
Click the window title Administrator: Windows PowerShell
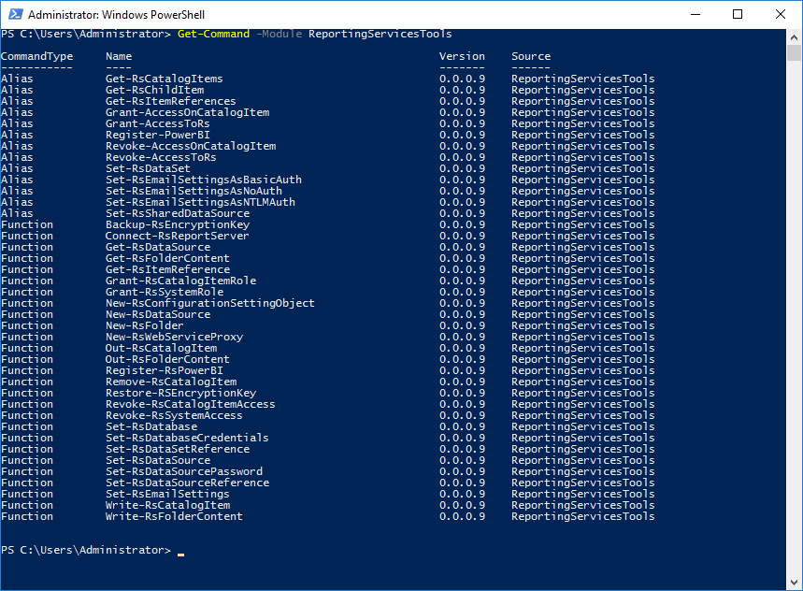pos(116,14)
